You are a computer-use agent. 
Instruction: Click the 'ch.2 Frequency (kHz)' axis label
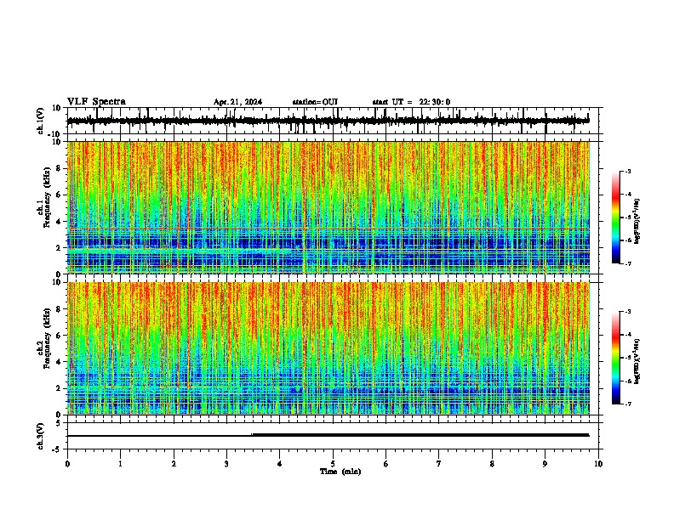tap(44, 338)
